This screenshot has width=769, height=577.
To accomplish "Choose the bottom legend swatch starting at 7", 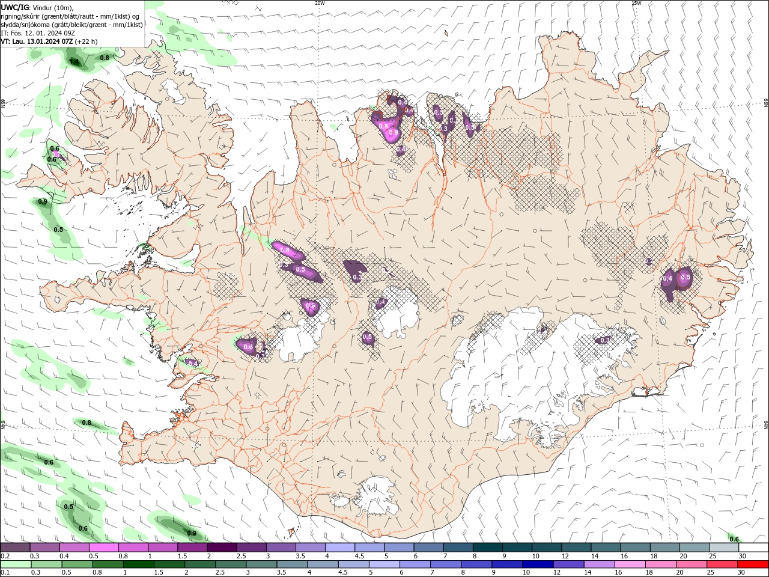I will tap(445, 564).
